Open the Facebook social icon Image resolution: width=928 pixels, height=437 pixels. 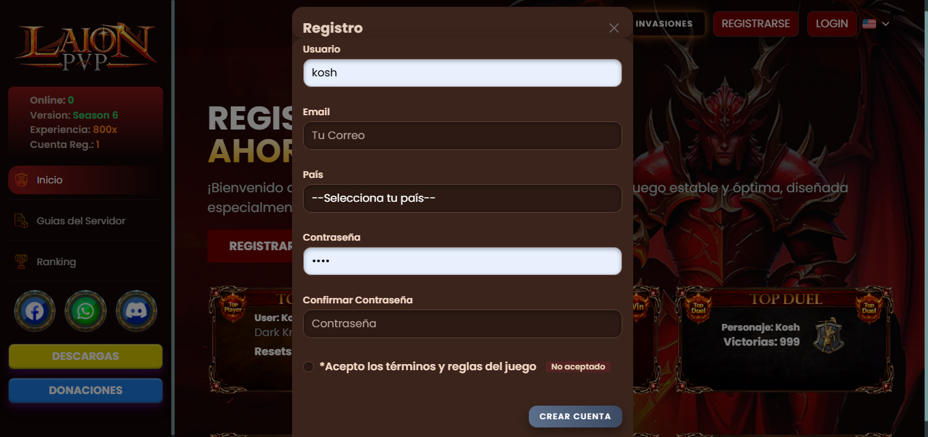point(35,312)
